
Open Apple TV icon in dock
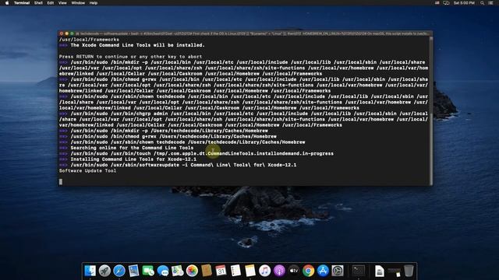coord(294,271)
